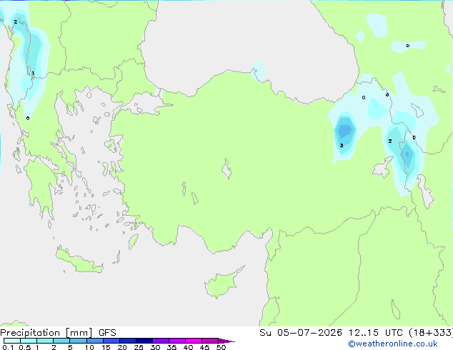This screenshot has width=453, height=350.
Task: Pick the 10–15 mm legend swatch
Action: coord(95,341)
